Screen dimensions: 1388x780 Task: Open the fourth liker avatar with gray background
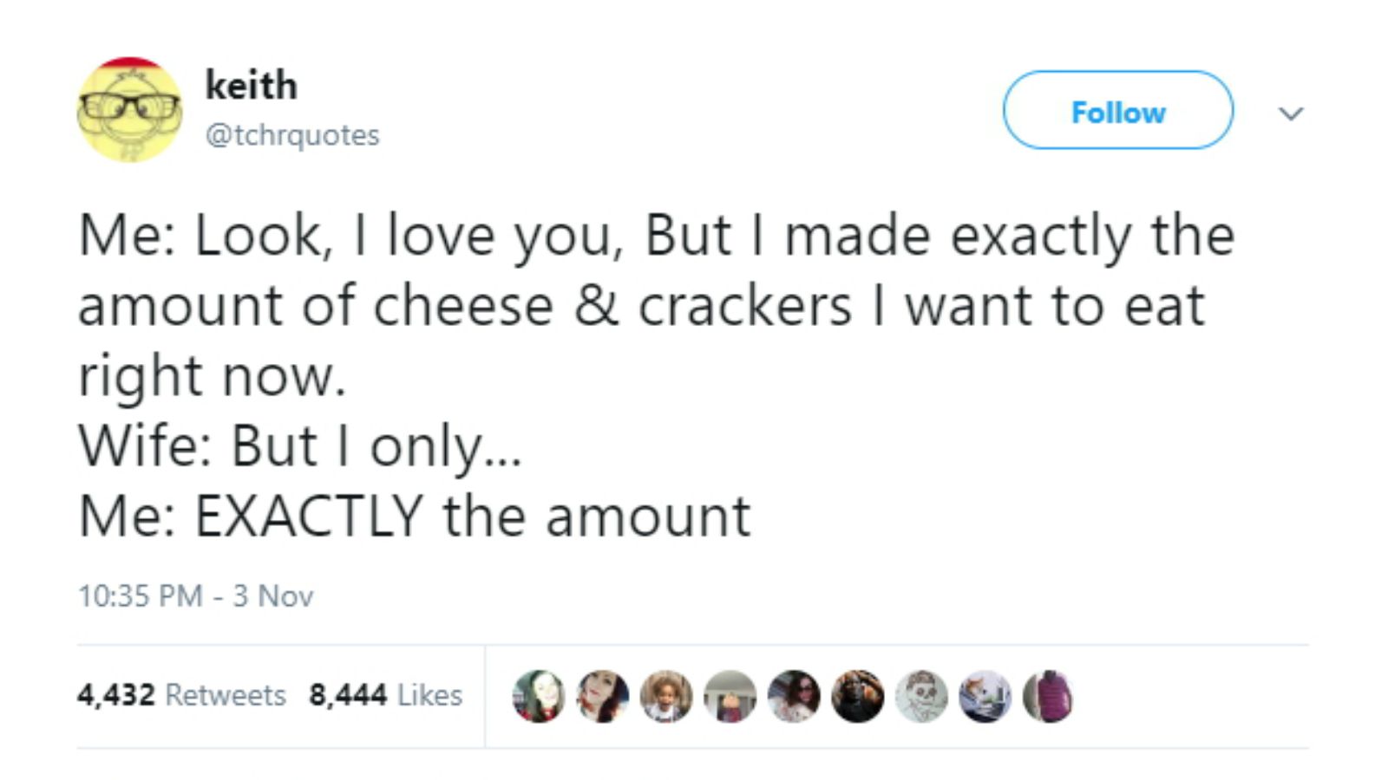730,696
